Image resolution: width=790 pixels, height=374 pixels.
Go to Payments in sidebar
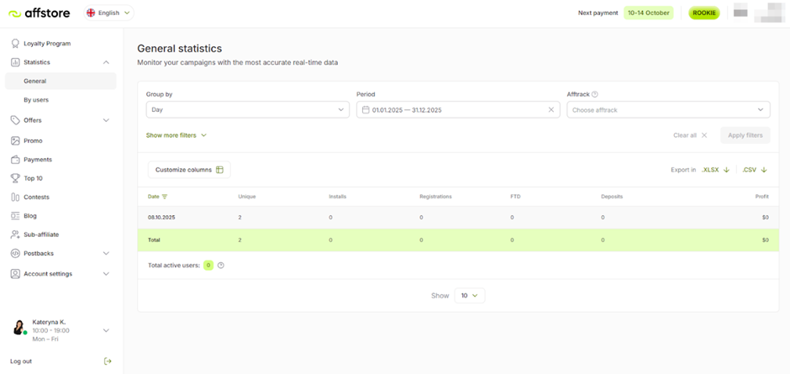[x=38, y=160]
